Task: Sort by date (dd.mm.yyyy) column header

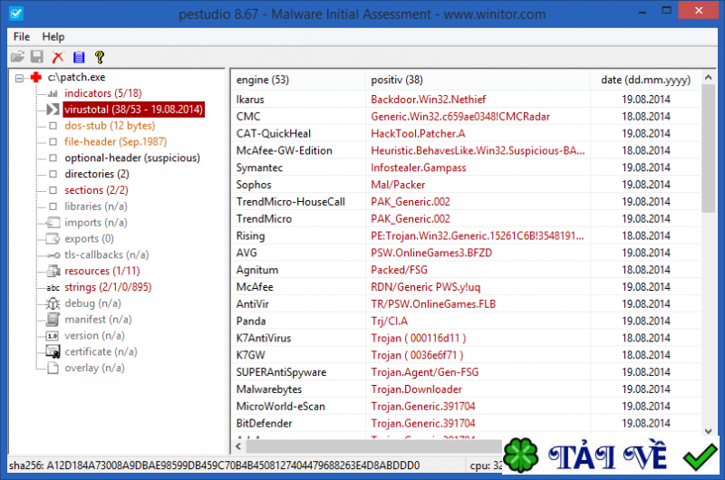Action: [645, 80]
